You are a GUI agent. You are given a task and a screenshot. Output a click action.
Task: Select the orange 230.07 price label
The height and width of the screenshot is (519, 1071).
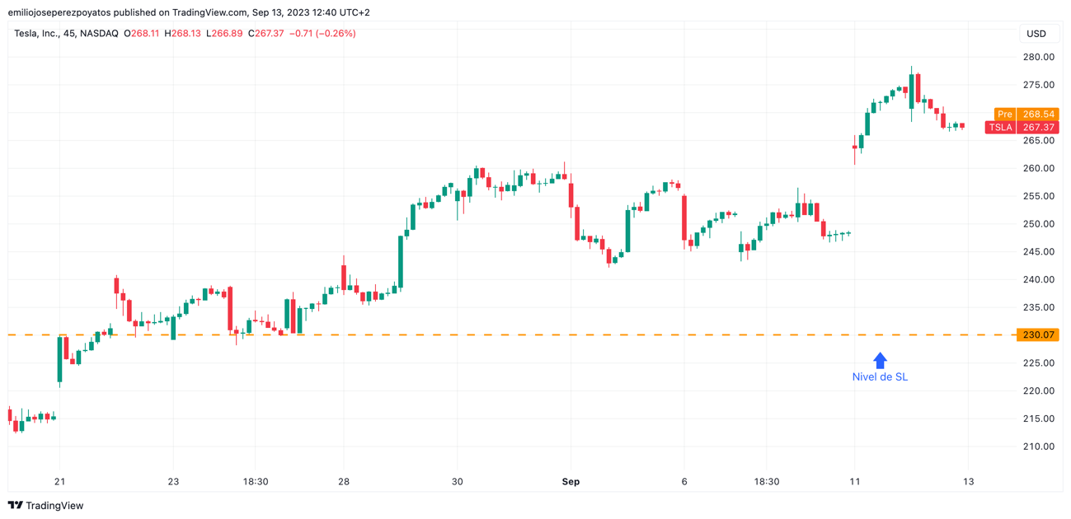coord(1038,334)
